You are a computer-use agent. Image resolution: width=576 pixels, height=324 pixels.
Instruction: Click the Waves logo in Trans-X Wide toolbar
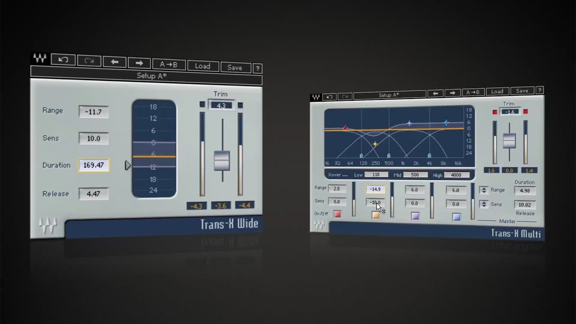coord(40,58)
